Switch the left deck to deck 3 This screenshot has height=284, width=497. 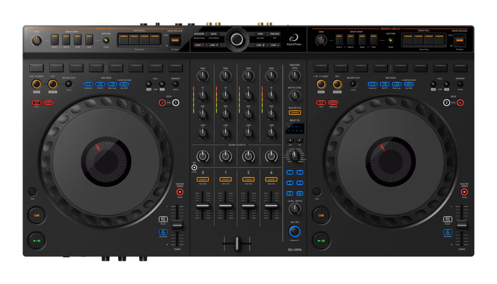(x=162, y=103)
